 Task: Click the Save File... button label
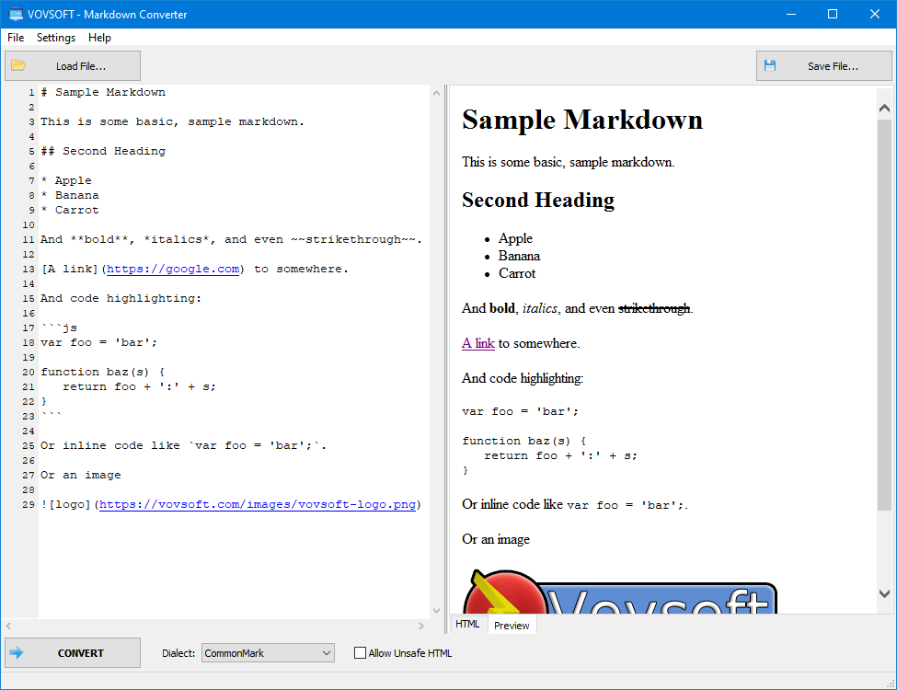833,66
